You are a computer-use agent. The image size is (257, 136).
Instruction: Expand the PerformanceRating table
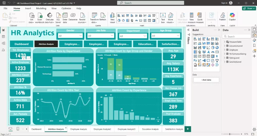224,54
